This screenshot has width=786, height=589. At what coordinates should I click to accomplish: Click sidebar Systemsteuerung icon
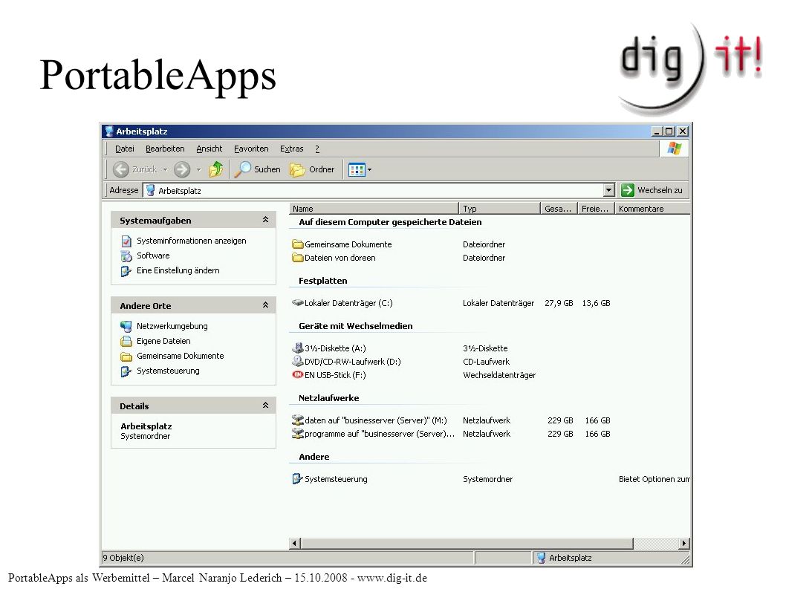tap(126, 371)
